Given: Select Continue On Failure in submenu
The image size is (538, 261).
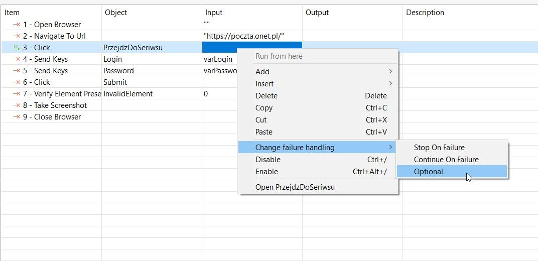Looking at the screenshot, I should [x=446, y=160].
